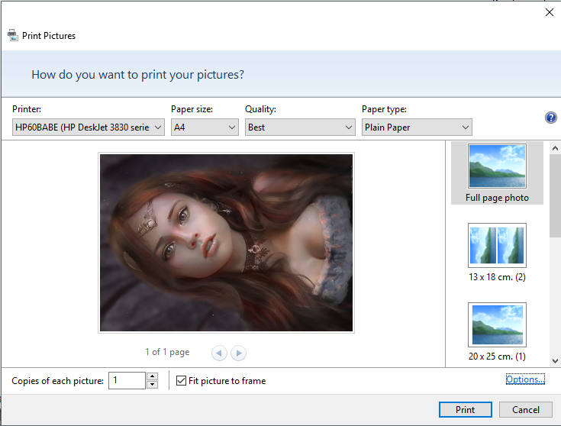
Task: Open the Paper type dropdown Plain Paper
Action: (x=417, y=127)
